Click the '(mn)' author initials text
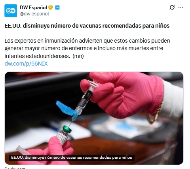Screen dimensions: 190x169 click(x=78, y=56)
